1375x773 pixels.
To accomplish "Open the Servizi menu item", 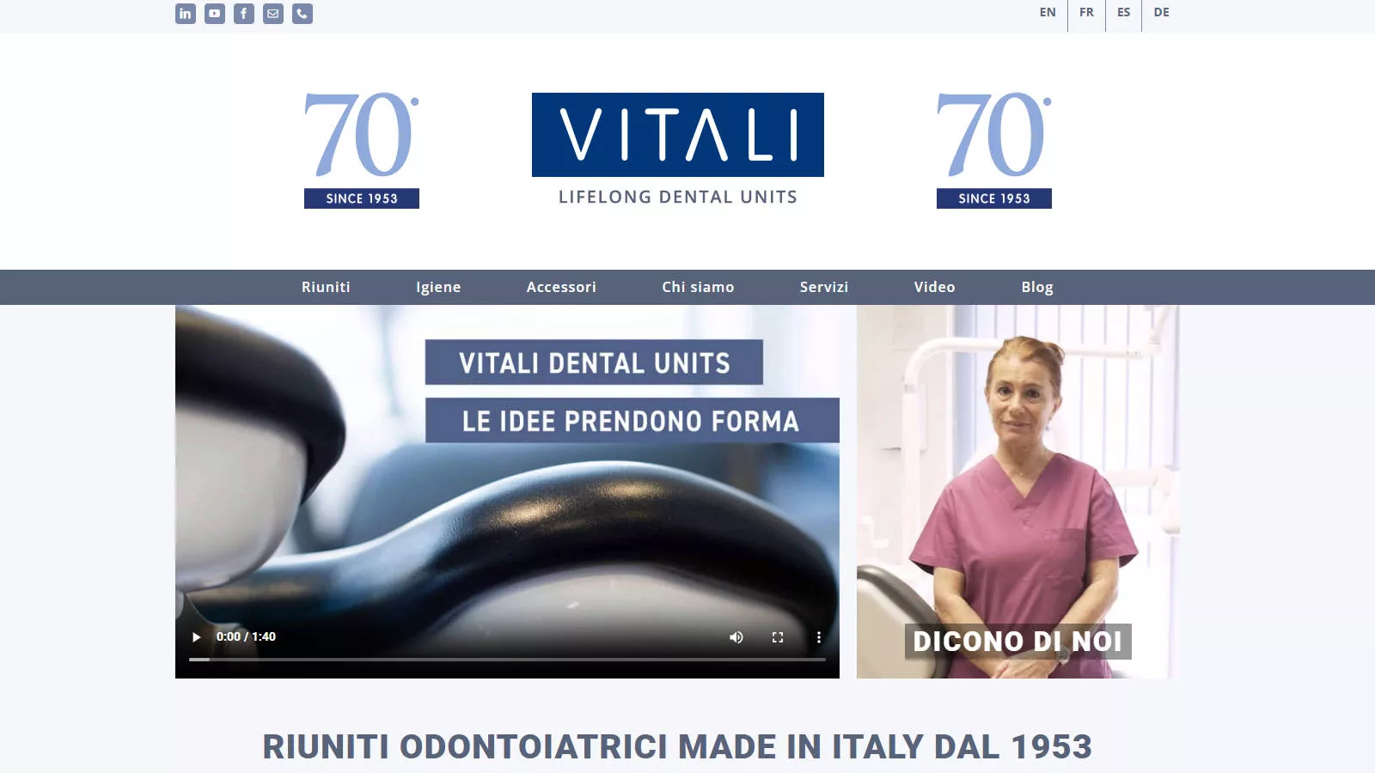I will click(x=824, y=287).
